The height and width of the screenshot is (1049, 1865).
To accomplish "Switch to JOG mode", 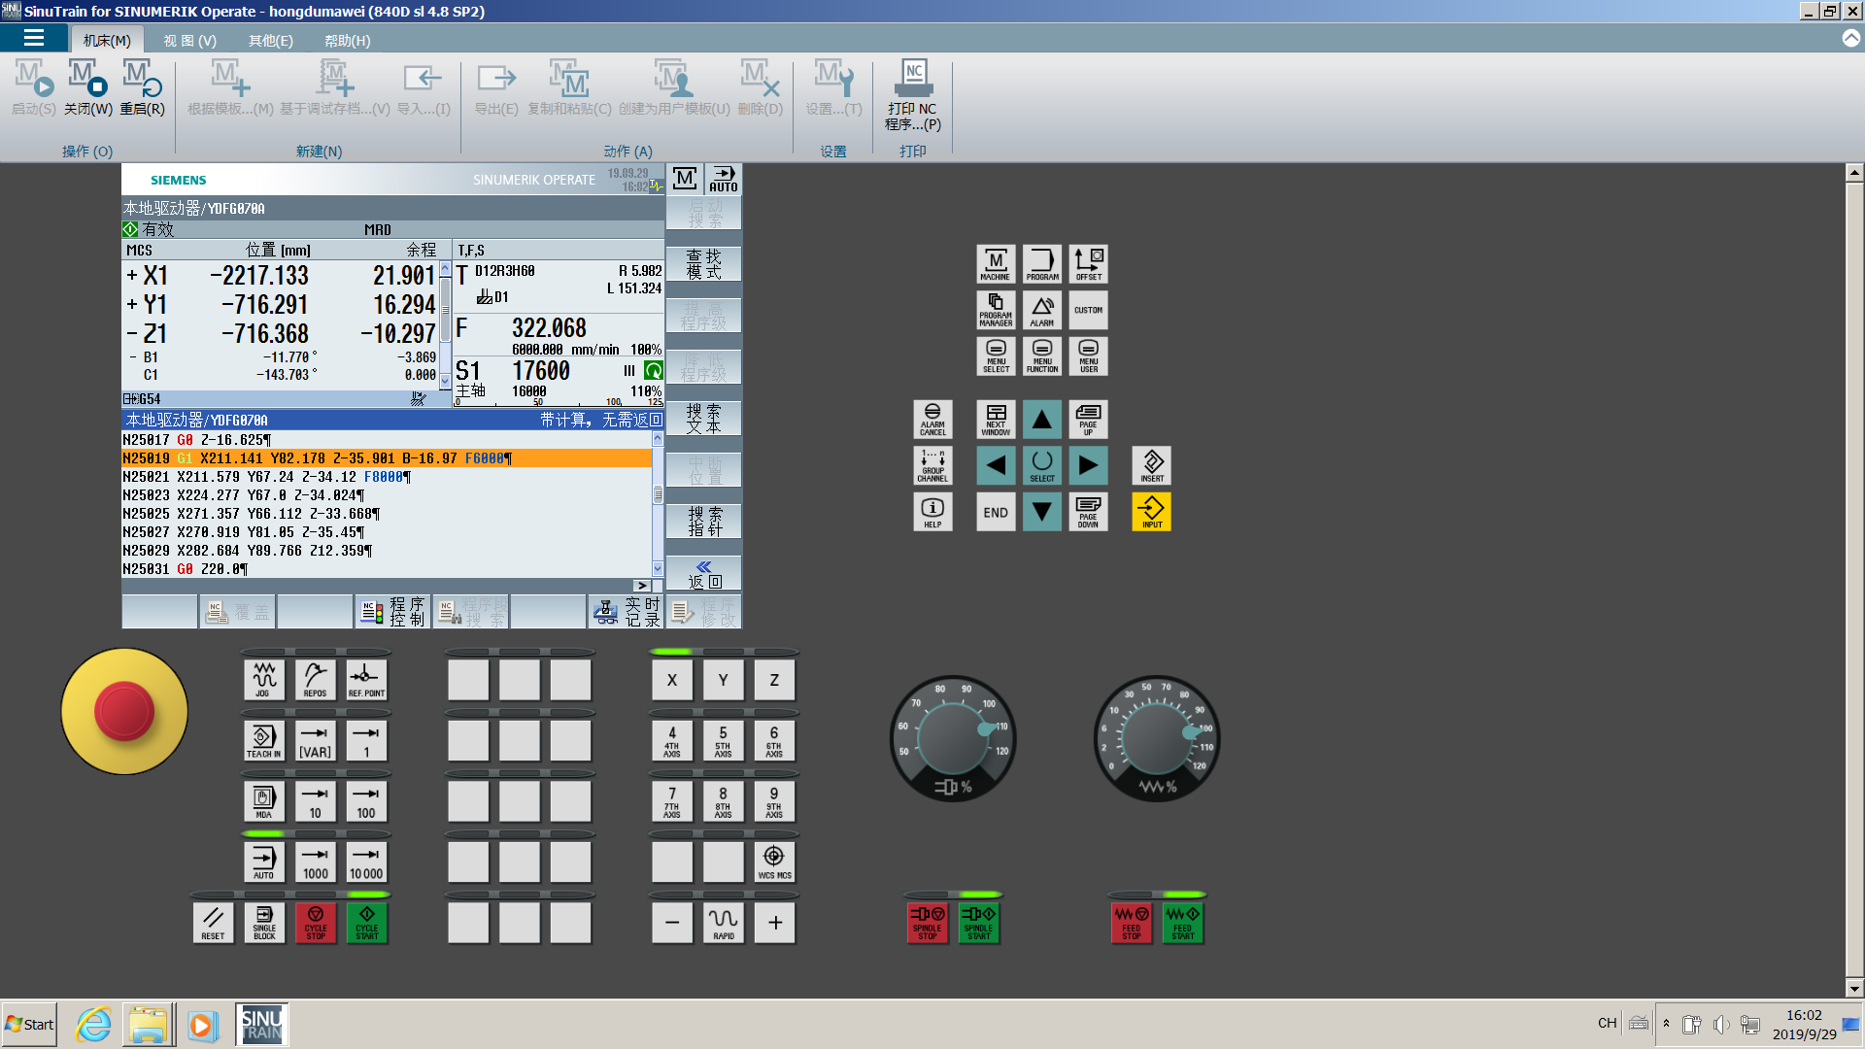I will tap(263, 680).
